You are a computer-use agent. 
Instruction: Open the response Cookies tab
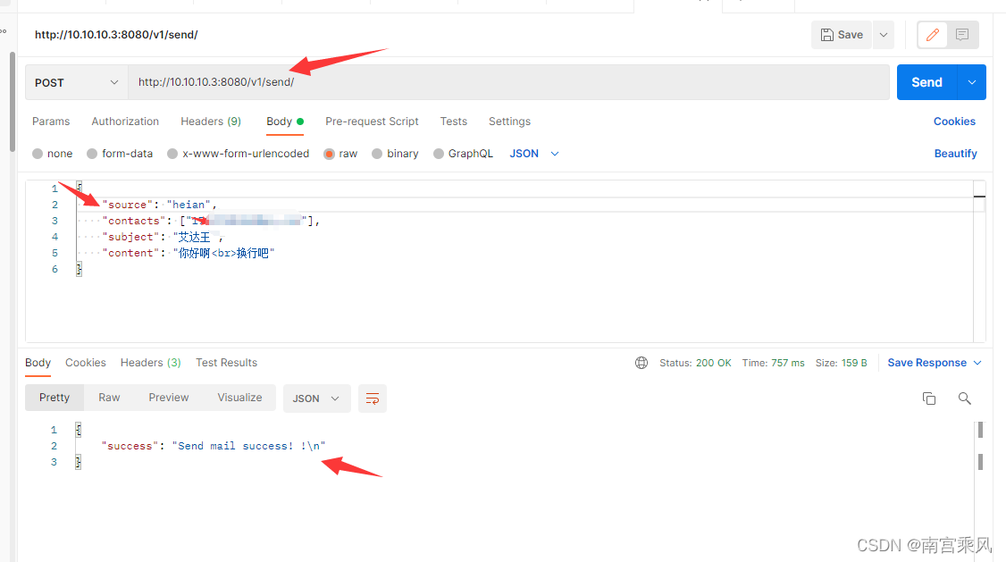point(86,363)
